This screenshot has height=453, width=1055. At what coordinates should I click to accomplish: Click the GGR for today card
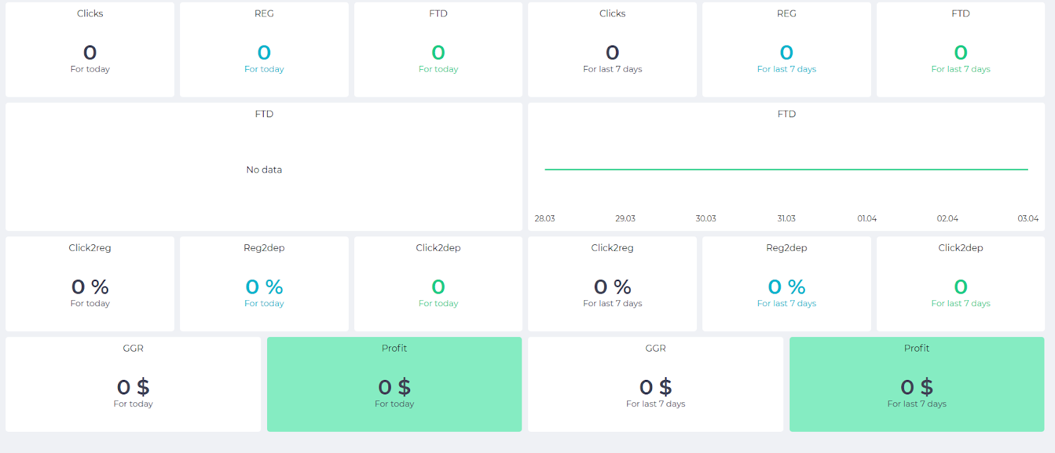[x=133, y=385]
